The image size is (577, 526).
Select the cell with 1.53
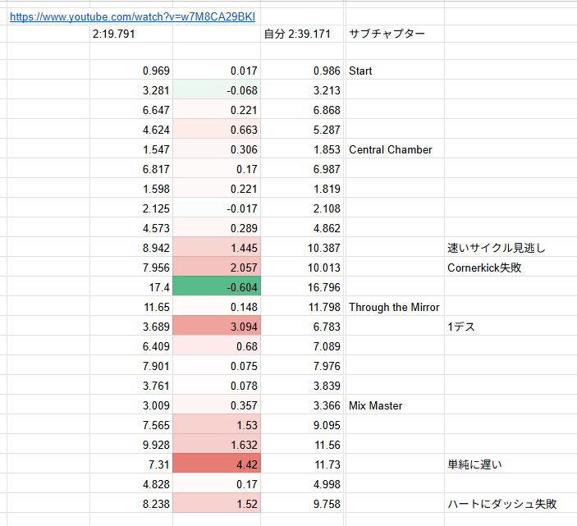coord(217,425)
